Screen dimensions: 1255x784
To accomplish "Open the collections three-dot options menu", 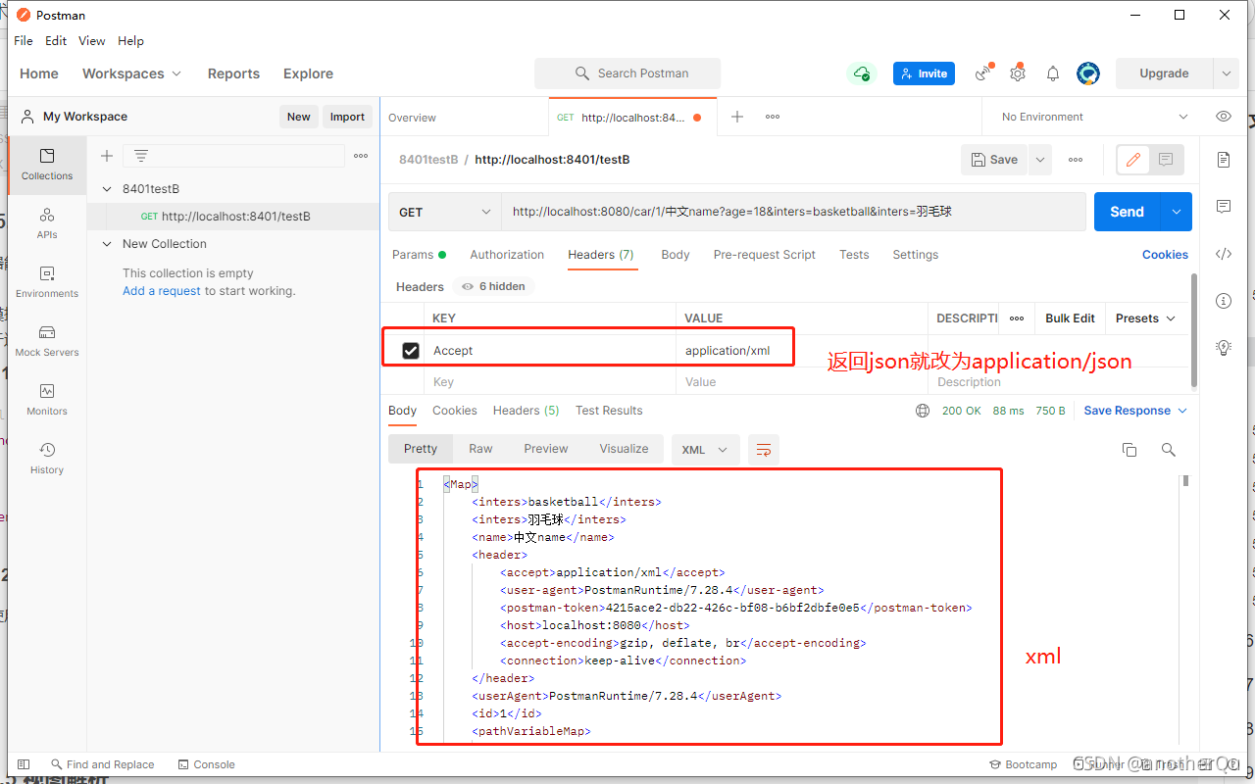I will (x=361, y=156).
